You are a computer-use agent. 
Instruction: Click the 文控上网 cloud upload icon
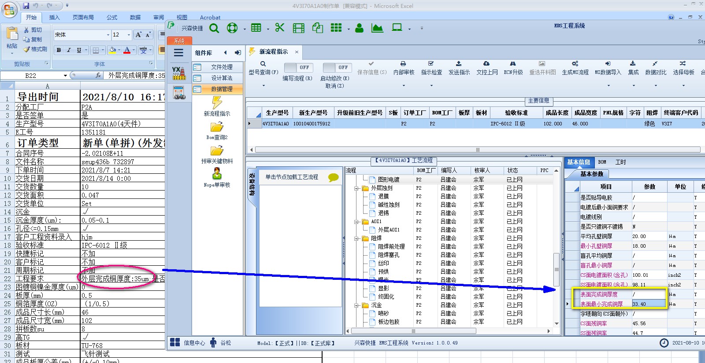pyautogui.click(x=486, y=64)
